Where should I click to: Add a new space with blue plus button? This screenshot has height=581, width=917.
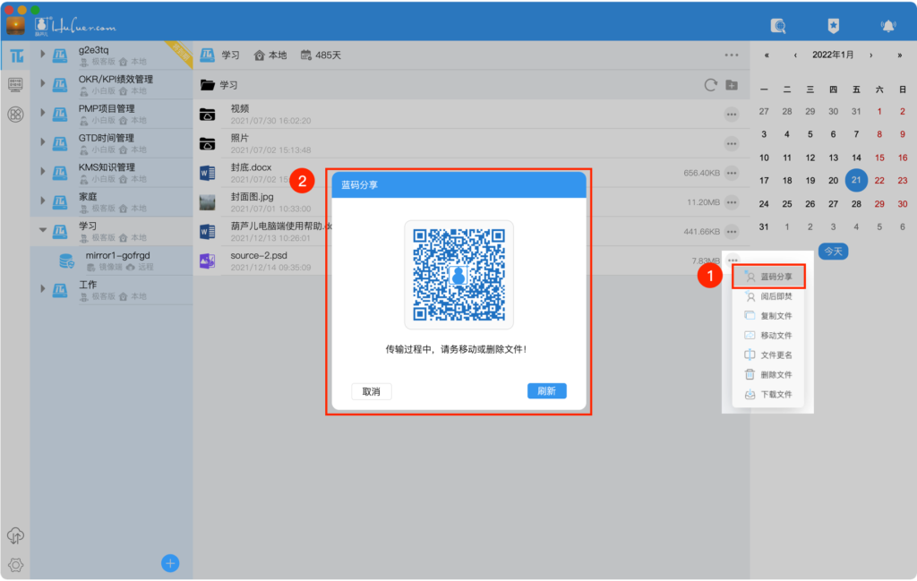coord(170,563)
